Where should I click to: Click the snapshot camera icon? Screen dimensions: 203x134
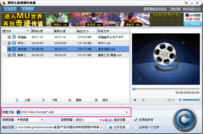point(169,99)
